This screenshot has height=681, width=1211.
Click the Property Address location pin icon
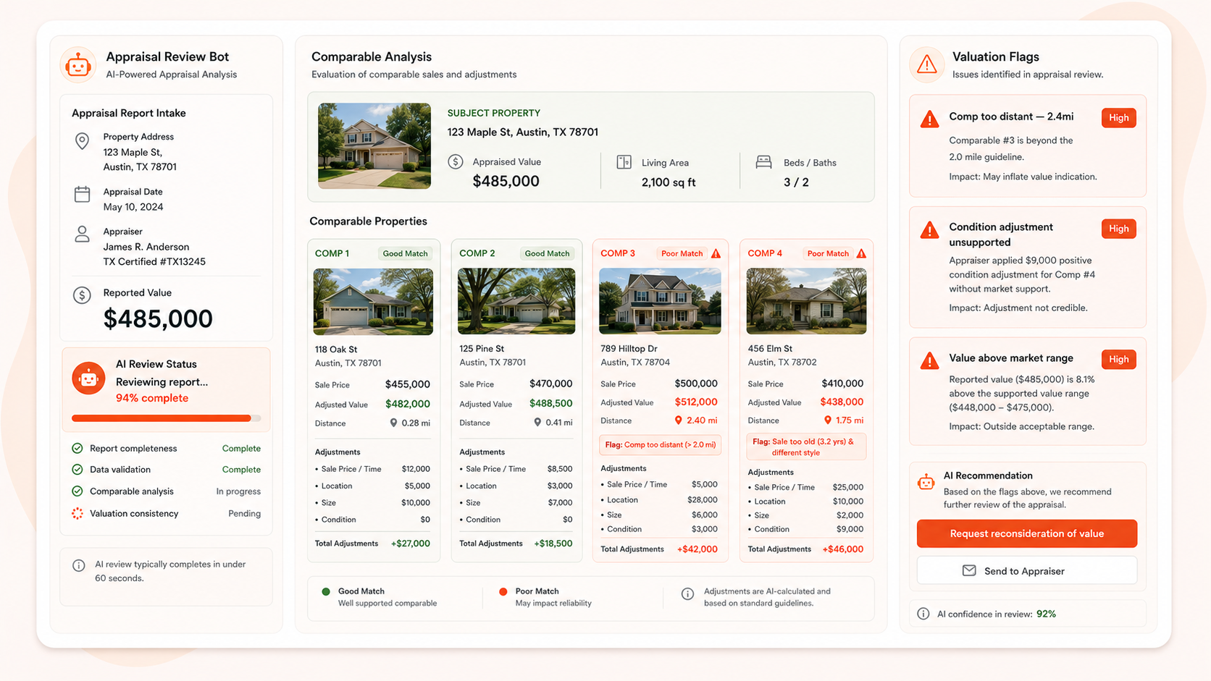pyautogui.click(x=82, y=141)
